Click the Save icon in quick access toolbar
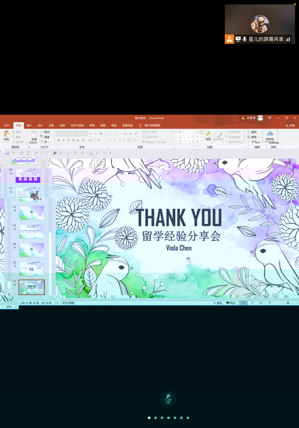Image resolution: width=299 pixels, height=428 pixels. tap(7, 153)
